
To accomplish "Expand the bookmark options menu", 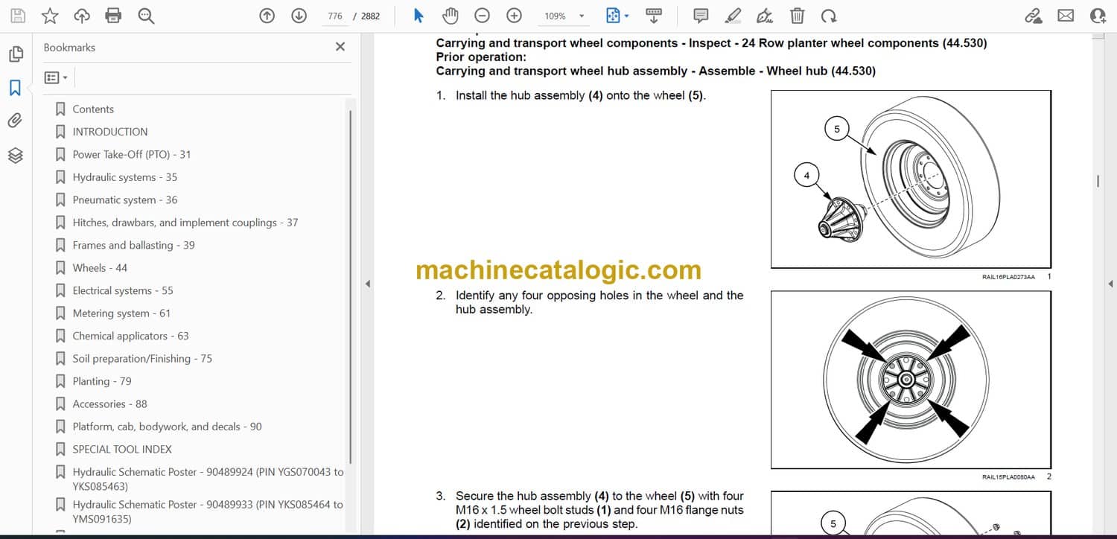I will point(56,77).
